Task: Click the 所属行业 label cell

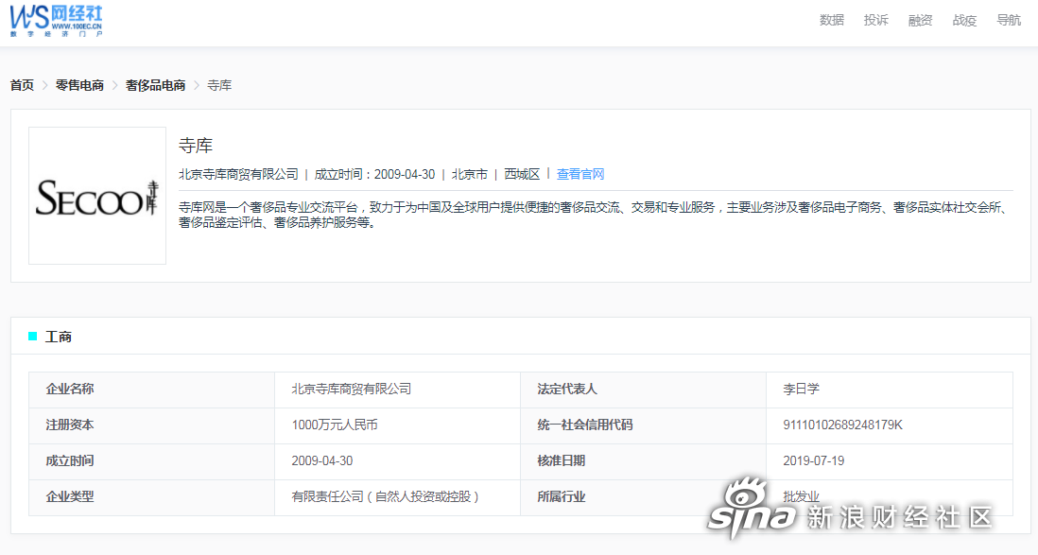Action: (x=644, y=496)
